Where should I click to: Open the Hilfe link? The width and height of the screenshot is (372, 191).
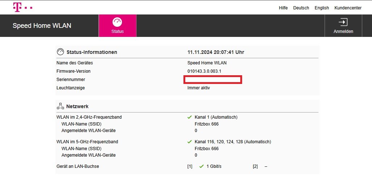283,8
